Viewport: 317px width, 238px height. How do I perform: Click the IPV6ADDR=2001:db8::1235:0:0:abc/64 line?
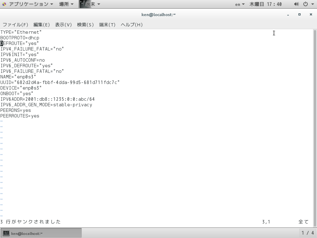47,99
